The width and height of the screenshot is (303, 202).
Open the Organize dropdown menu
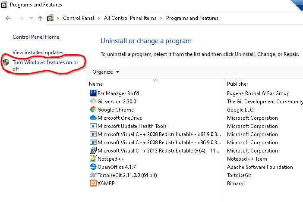pyautogui.click(x=106, y=72)
